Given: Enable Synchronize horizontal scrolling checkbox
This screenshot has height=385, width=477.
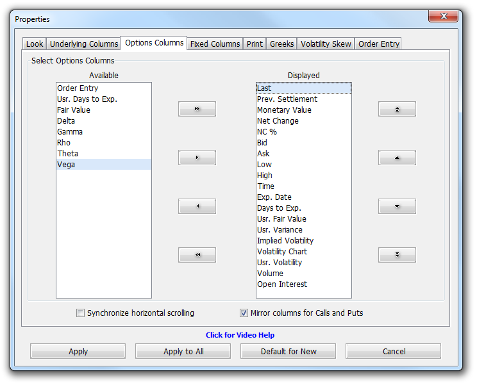Looking at the screenshot, I should coord(81,313).
